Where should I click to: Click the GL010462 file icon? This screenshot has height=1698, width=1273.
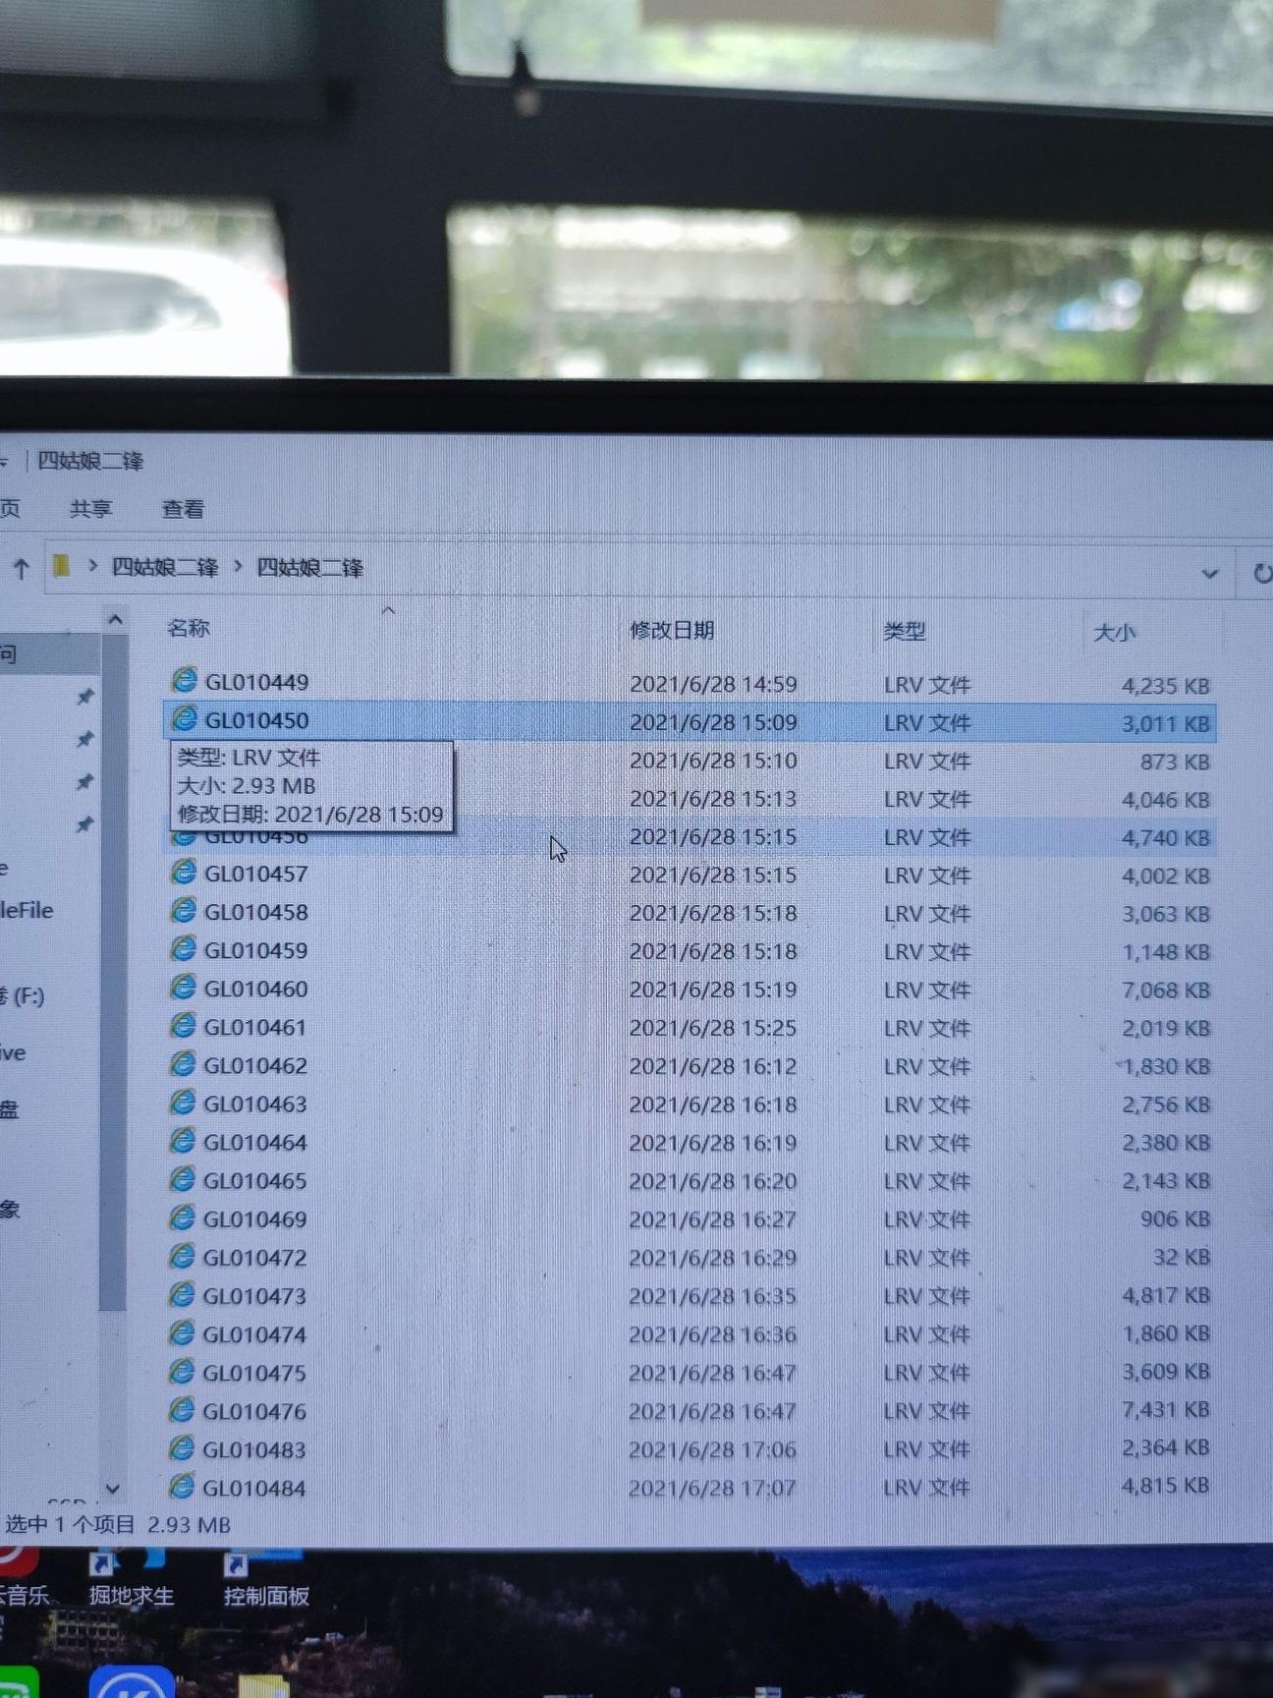(184, 1063)
